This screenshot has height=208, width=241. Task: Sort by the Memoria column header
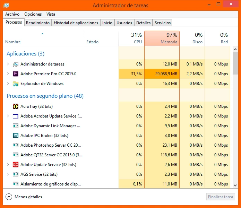162,38
